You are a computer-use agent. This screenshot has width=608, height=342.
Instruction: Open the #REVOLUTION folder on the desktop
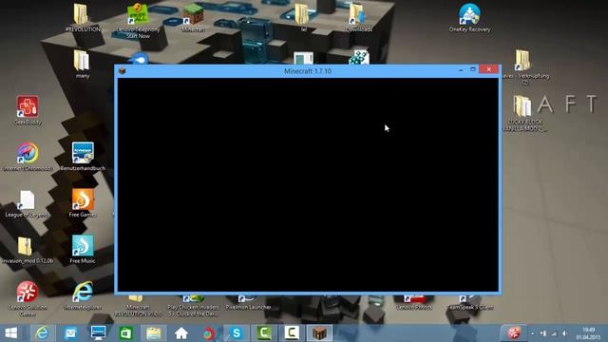(x=82, y=17)
